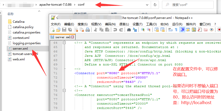Click the Print icon in the toolbar

click(x=88, y=30)
